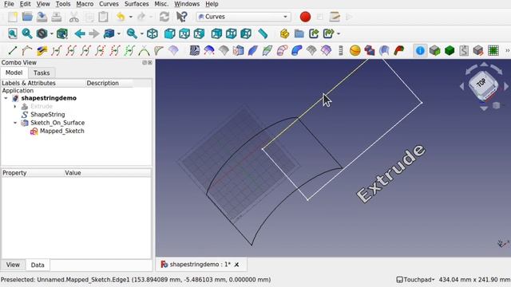Switch to the Model tab
This screenshot has width=511, height=287.
[x=14, y=73]
